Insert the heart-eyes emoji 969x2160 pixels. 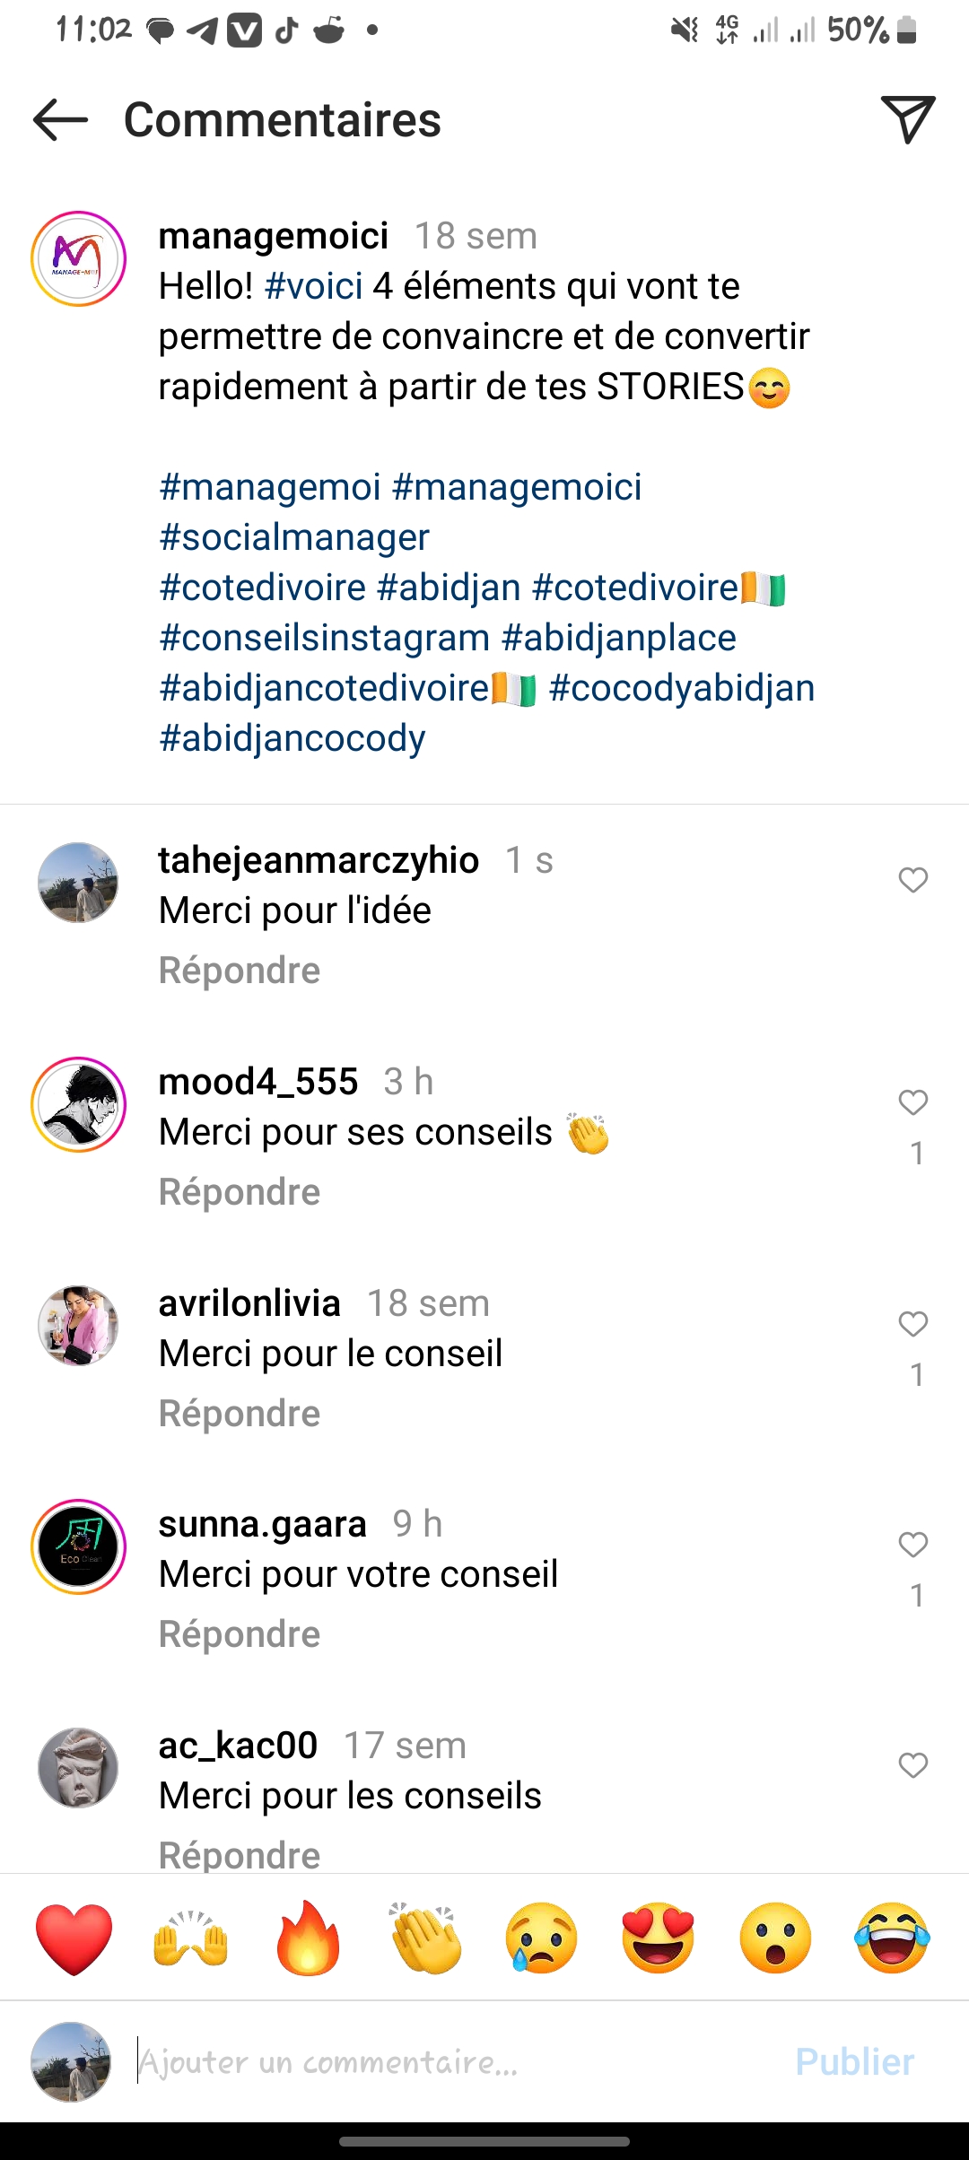659,1938
